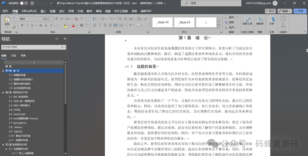Increase paragraph indent
The width and height of the screenshot is (308, 156).
click(x=125, y=19)
